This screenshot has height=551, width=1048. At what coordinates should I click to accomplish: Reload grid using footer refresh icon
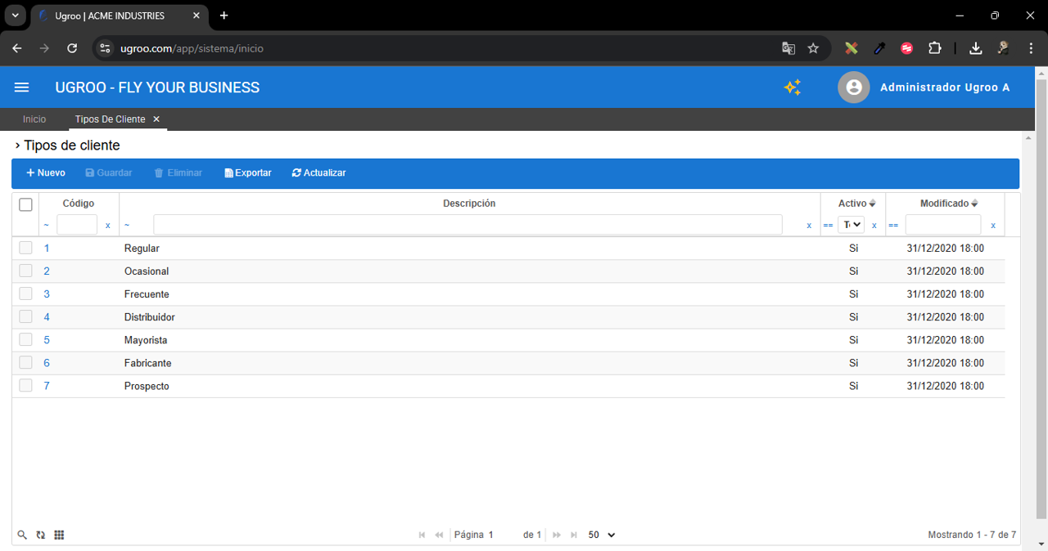coord(41,535)
